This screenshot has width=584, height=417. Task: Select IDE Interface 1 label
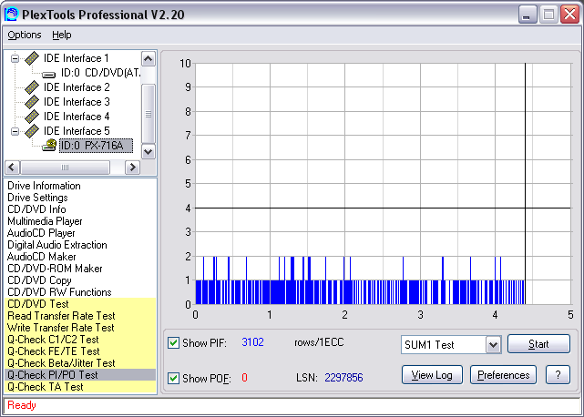(76, 58)
